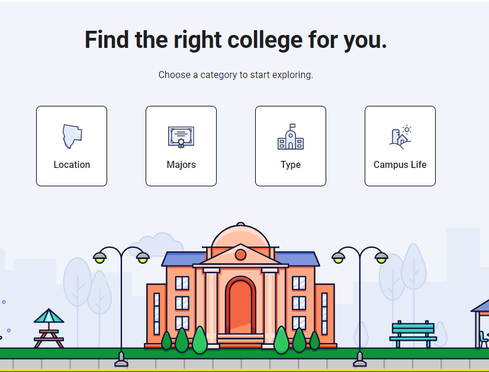489x372 pixels.
Task: Click the pale cloud behind the building
Action: (156, 243)
